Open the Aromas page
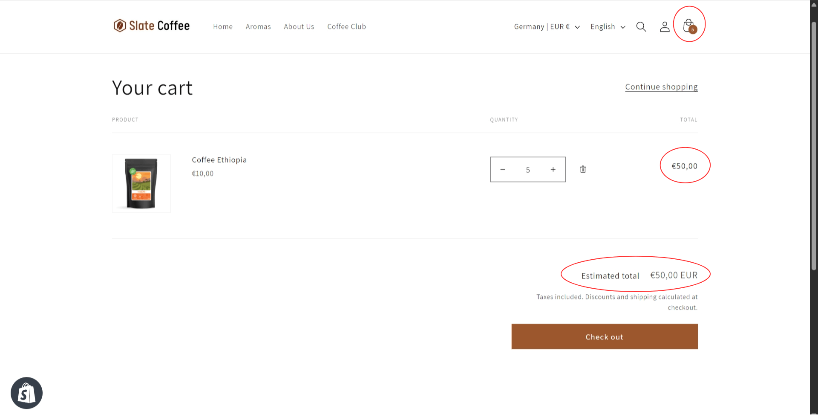Screen dimensions: 818x420 [x=258, y=26]
